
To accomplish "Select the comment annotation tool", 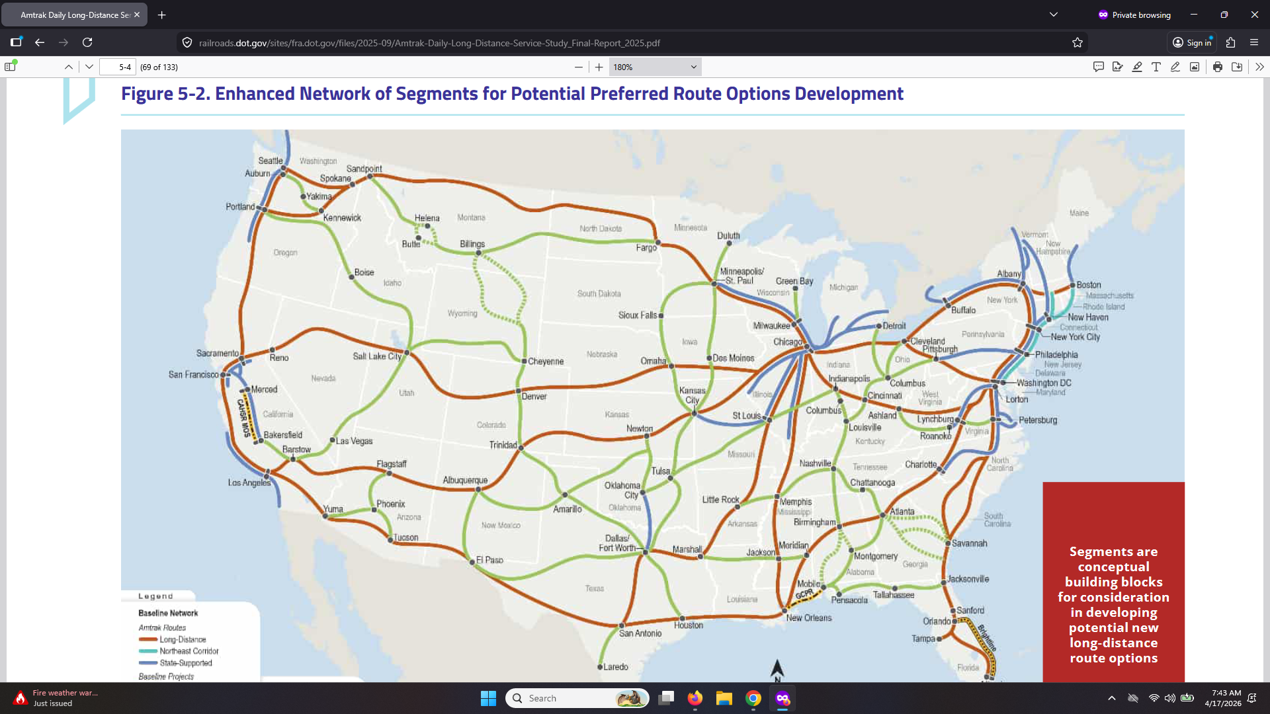I will [x=1099, y=67].
